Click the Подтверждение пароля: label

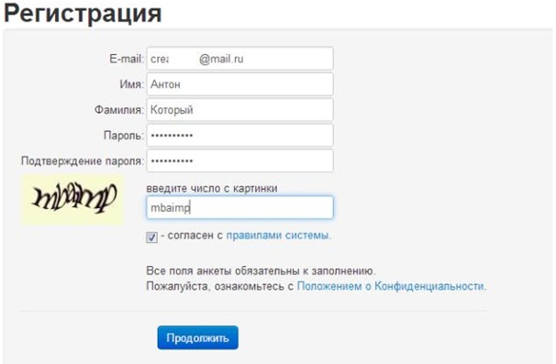point(83,160)
